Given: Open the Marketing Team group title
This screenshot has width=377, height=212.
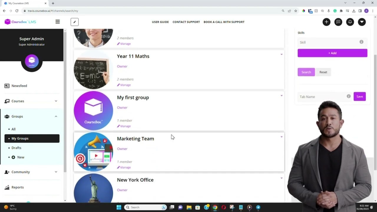Looking at the screenshot, I should click(135, 139).
